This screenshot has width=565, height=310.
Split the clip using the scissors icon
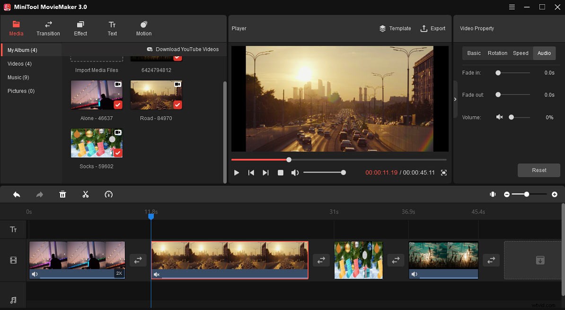tap(86, 194)
